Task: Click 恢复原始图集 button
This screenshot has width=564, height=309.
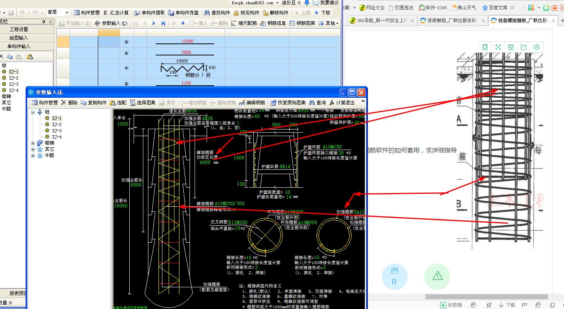Action: point(288,103)
